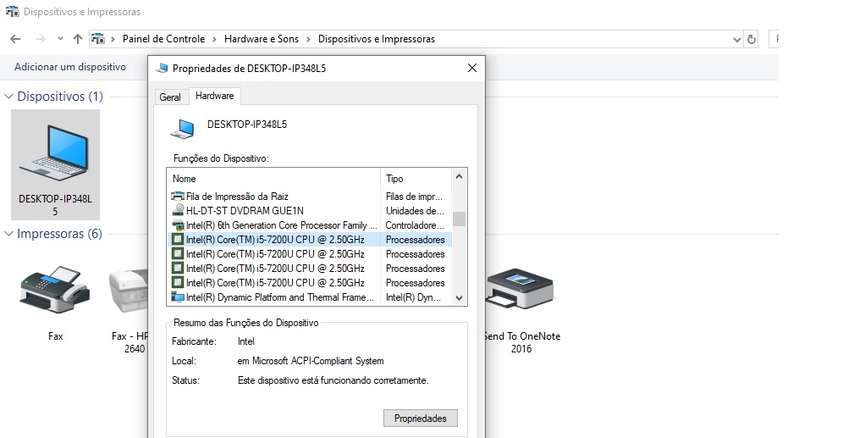Click 'Intel(R) Dyn...' type cell
This screenshot has width=843, height=438.
click(x=413, y=297)
